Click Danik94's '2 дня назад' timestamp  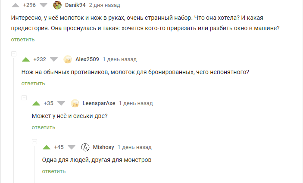[x=105, y=5]
